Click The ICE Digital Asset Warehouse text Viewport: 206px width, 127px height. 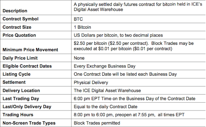pos(107,91)
